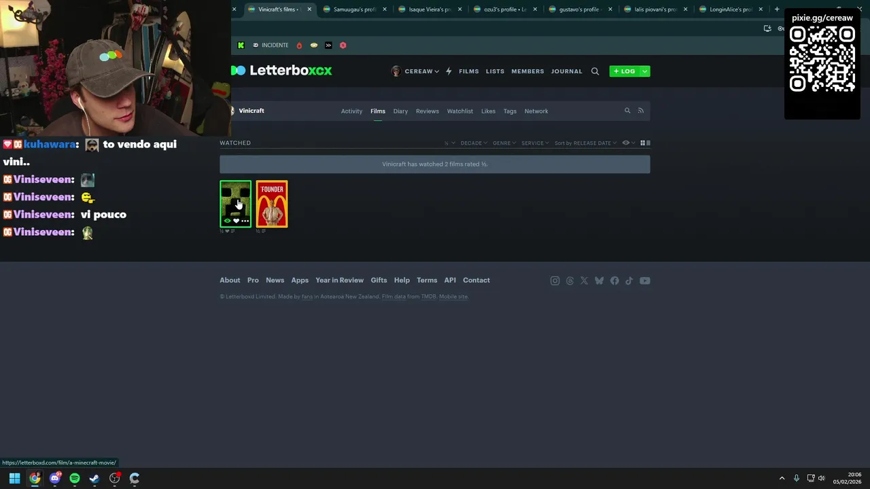Open the Pro footer link
The image size is (870, 489).
(253, 280)
